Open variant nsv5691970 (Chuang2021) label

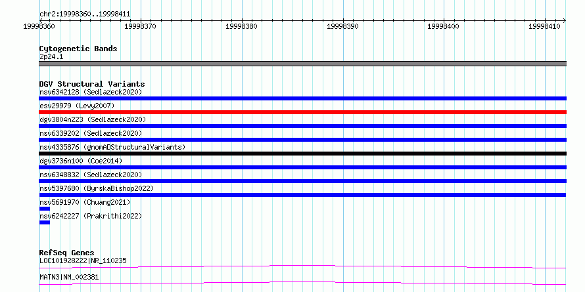[85, 202]
